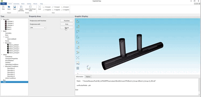
Task: Click mirrored x-y axis view icon in viewport
Action: pos(78,26)
